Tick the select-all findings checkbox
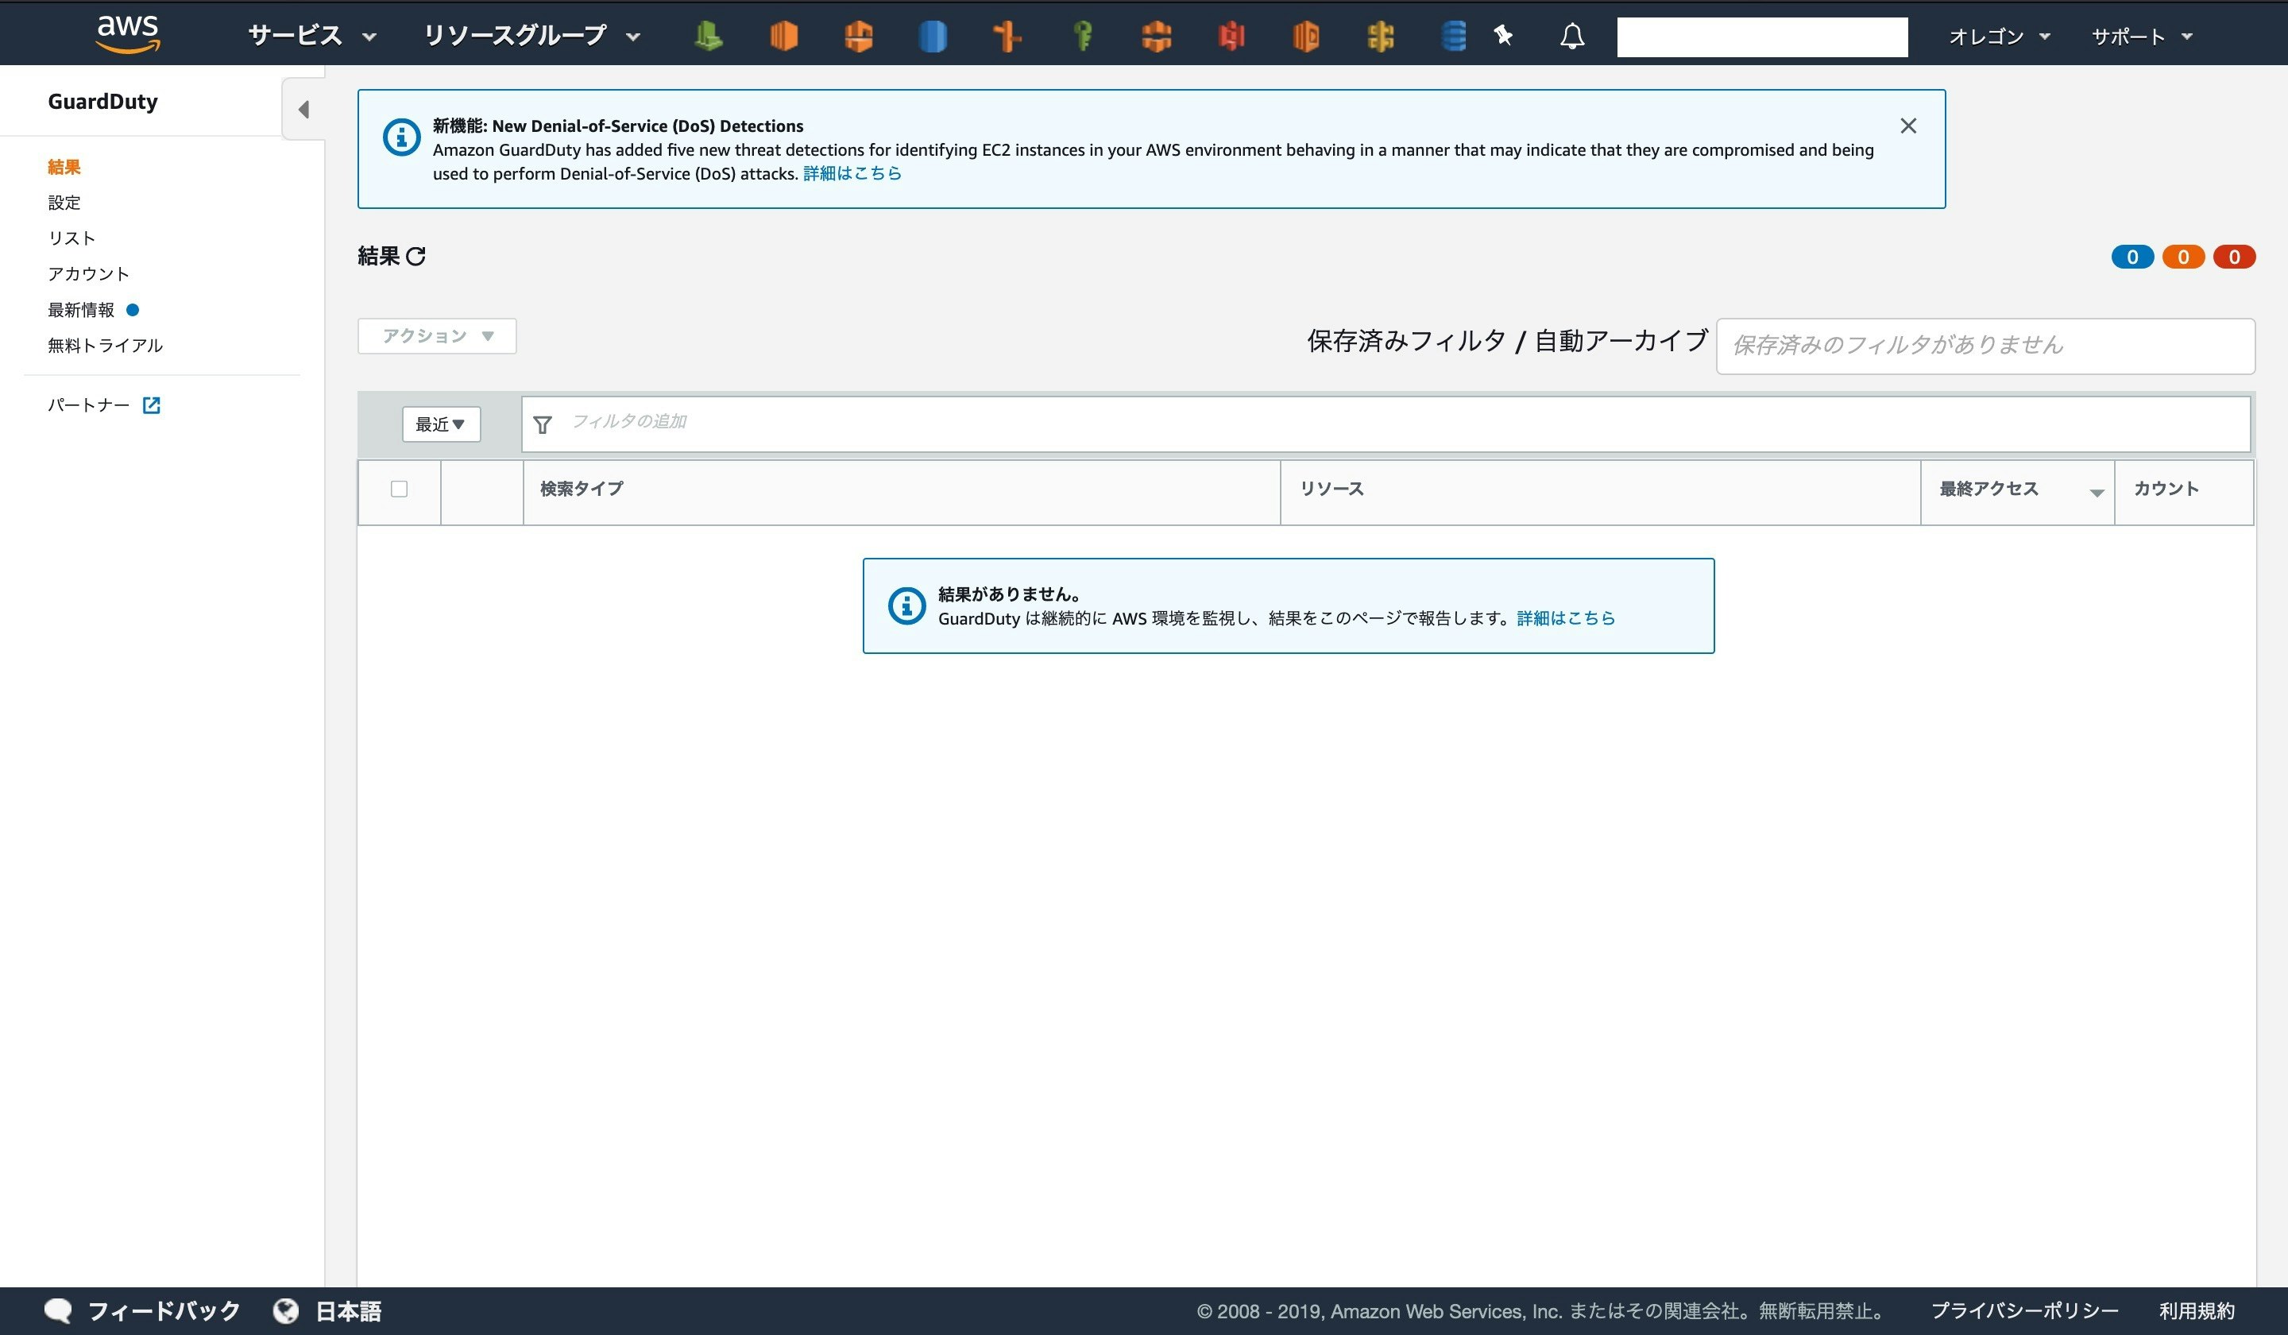Screen dimensions: 2288x1335 coord(399,489)
